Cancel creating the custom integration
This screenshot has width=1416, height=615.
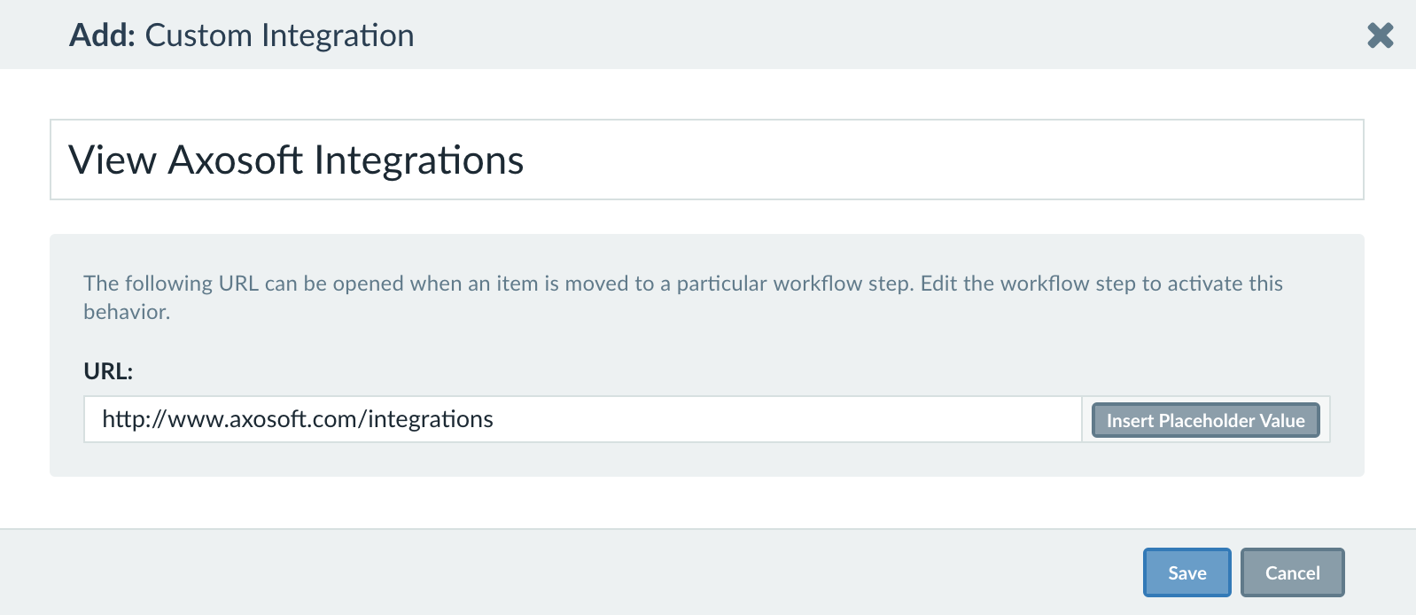click(x=1292, y=572)
